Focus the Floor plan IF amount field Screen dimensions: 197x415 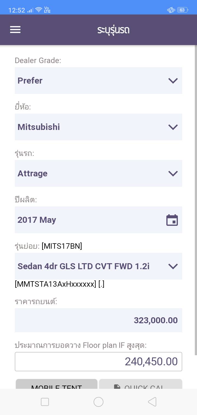[x=98, y=361]
